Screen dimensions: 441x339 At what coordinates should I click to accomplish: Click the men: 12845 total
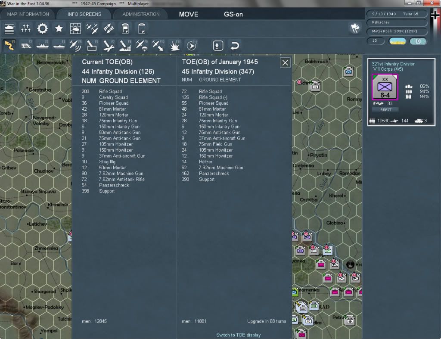(x=94, y=321)
